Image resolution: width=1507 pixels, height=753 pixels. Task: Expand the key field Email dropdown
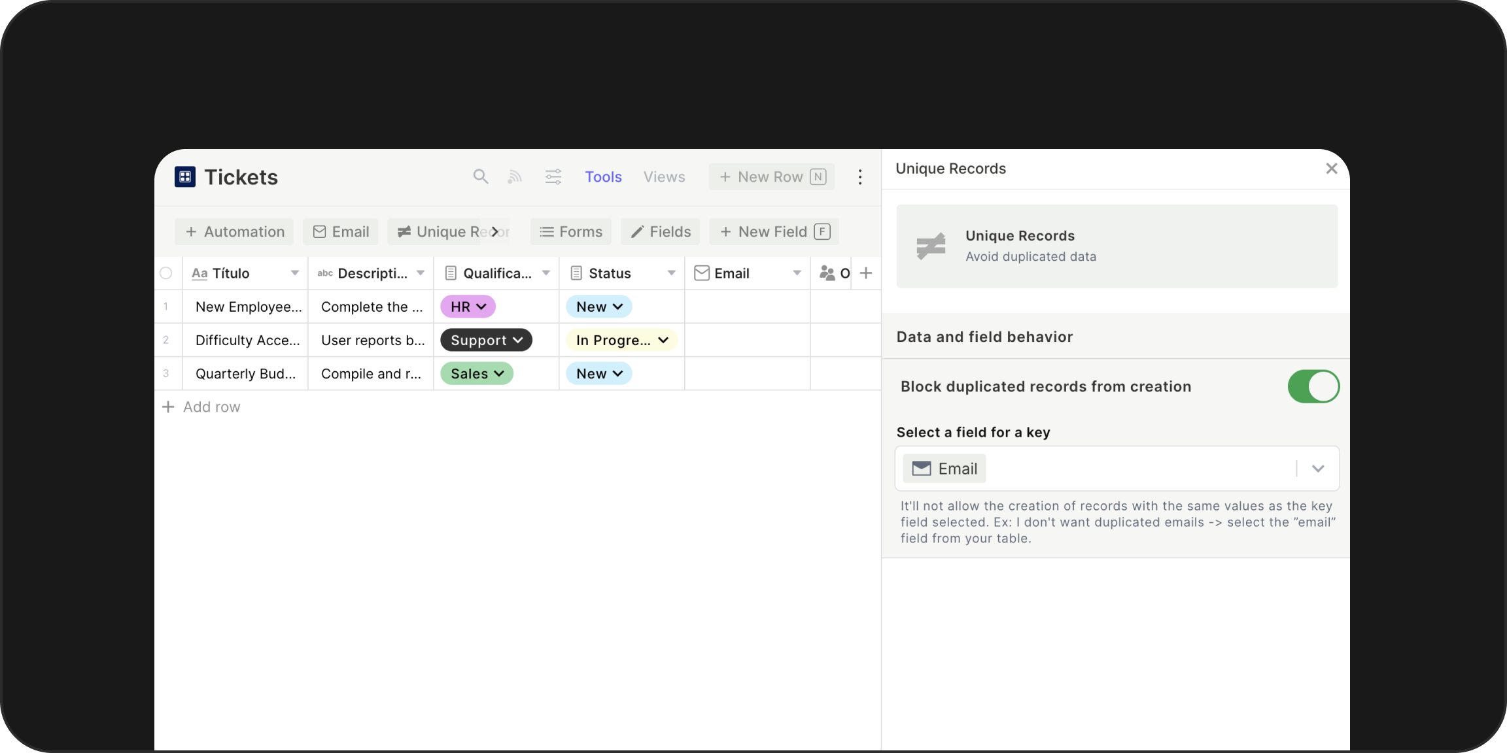(x=1317, y=469)
